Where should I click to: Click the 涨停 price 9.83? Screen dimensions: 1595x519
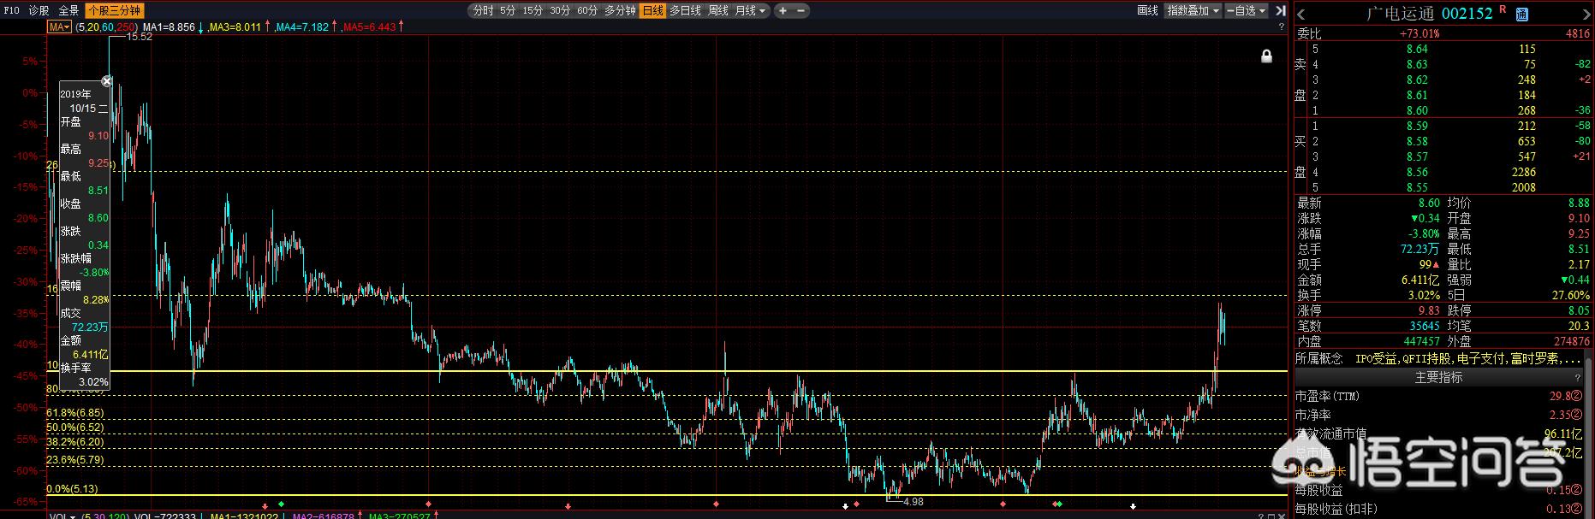tap(1429, 311)
